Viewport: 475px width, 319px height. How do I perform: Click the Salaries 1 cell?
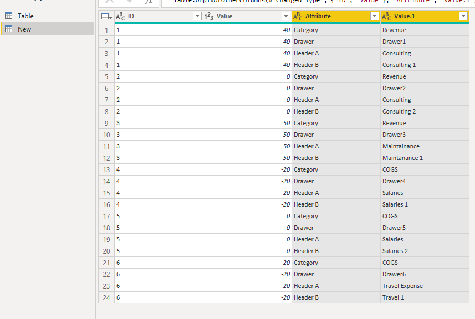(x=425, y=204)
